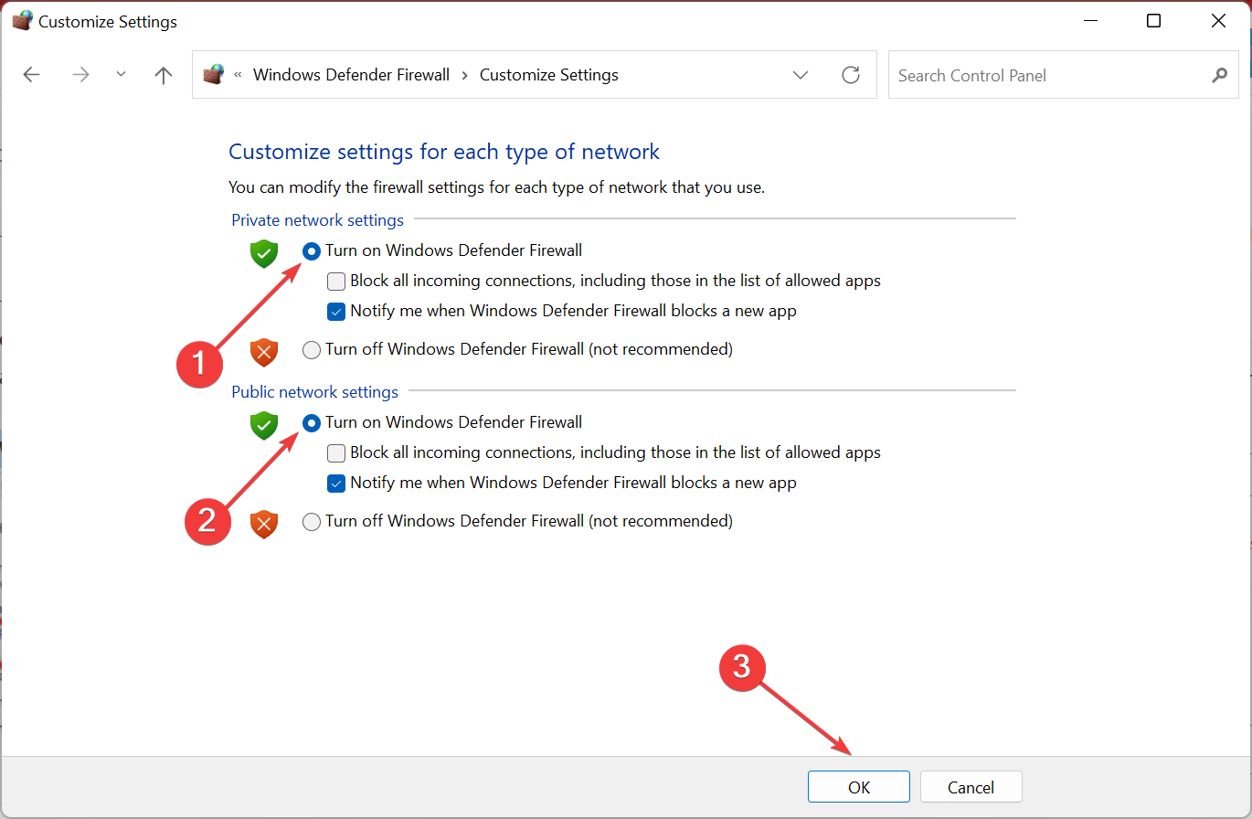Click Customize Settings breadcrumb
The height and width of the screenshot is (819, 1252).
click(549, 75)
